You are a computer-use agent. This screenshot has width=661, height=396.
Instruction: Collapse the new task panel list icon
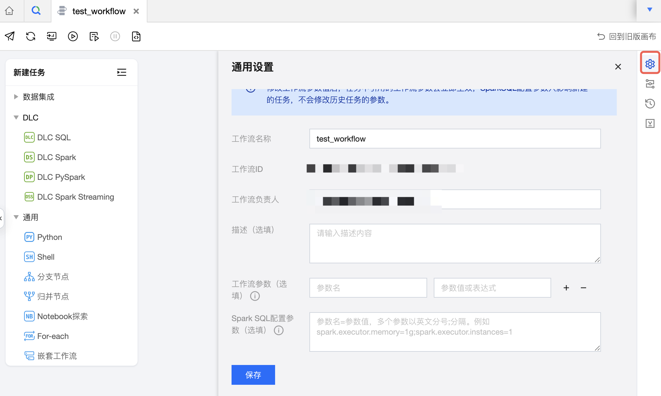[x=121, y=72]
